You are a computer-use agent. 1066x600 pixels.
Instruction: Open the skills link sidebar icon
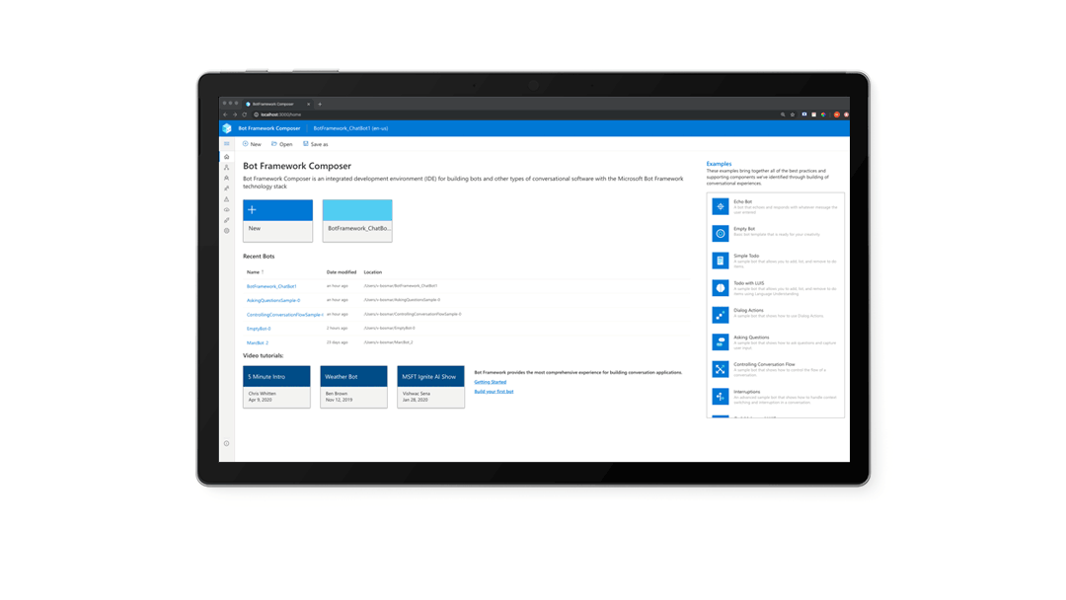[226, 221]
